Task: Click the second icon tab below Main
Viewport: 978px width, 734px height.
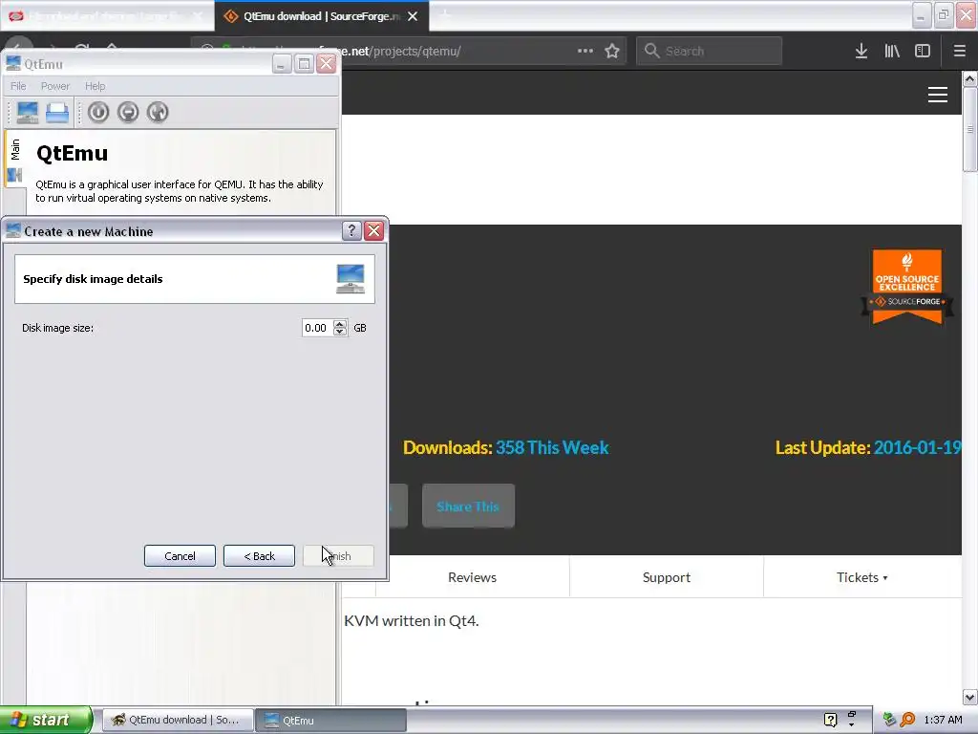Action: coord(15,176)
